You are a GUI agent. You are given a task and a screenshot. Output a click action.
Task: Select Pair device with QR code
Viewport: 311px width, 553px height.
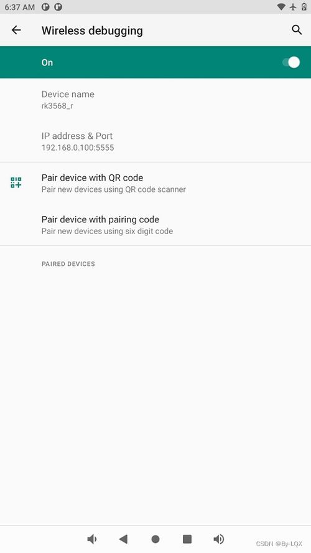pyautogui.click(x=155, y=183)
